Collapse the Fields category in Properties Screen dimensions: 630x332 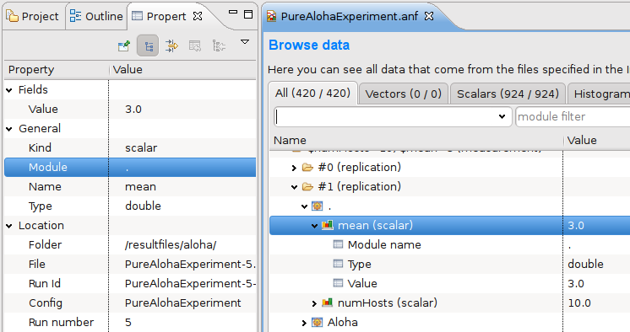click(x=9, y=90)
